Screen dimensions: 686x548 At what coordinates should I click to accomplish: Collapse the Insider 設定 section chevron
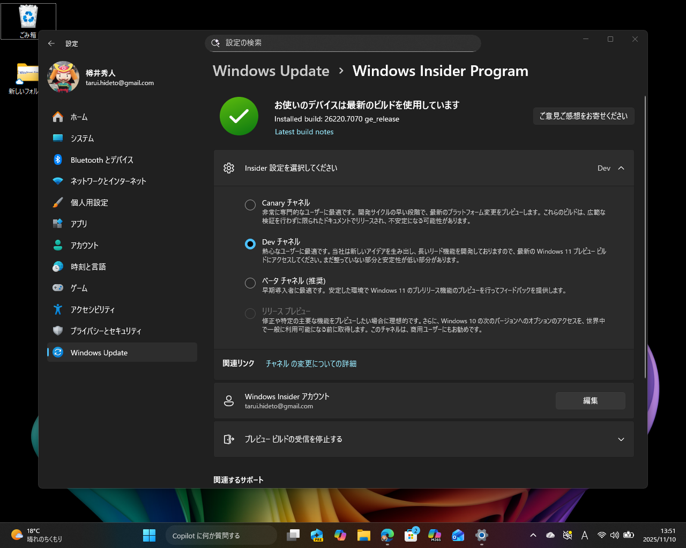click(x=621, y=168)
